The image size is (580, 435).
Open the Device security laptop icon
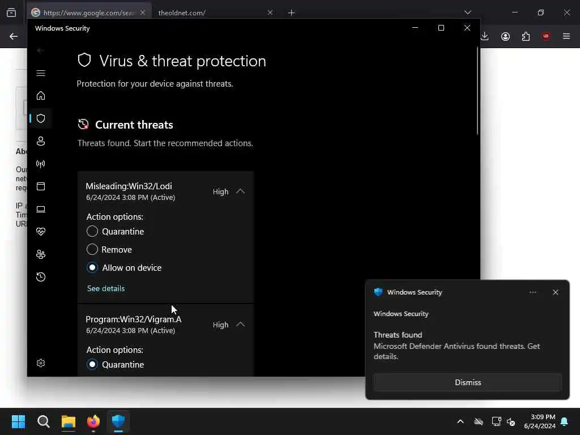(41, 209)
